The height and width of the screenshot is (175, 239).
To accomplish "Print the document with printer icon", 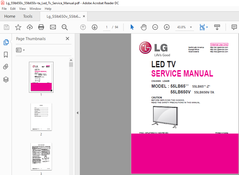I will tap(41, 27).
